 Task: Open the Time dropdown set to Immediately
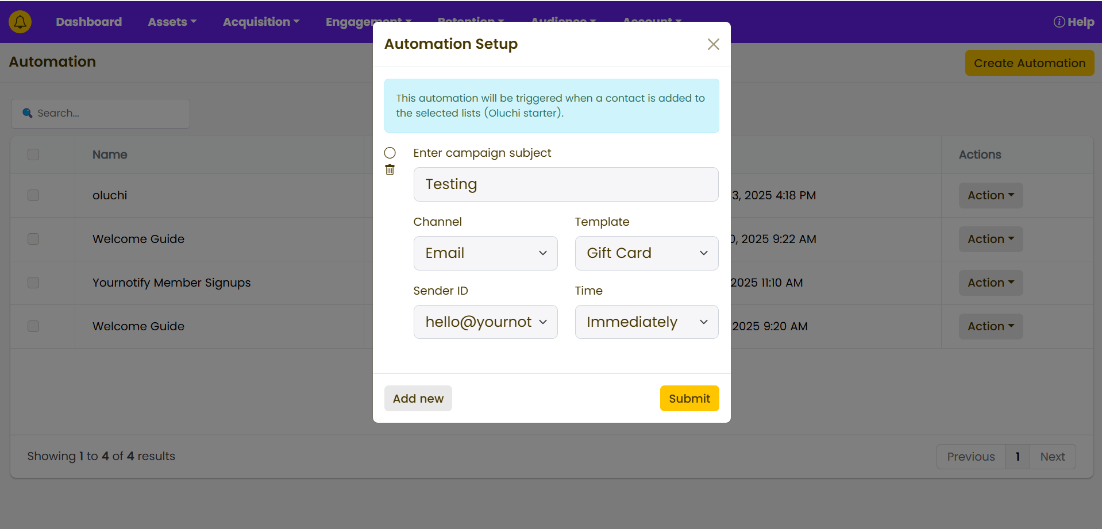pyautogui.click(x=646, y=322)
